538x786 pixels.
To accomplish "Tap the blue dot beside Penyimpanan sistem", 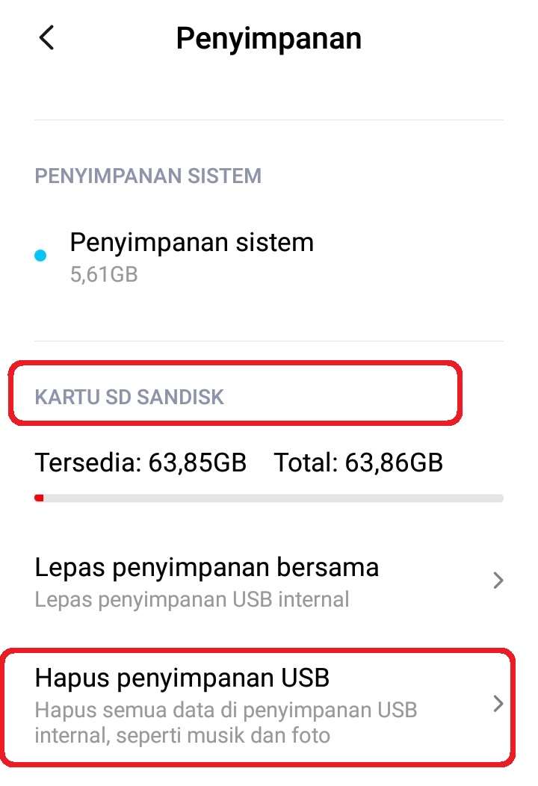I will [40, 256].
